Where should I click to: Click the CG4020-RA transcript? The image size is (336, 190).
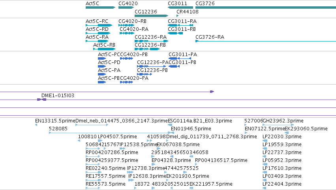[127, 33]
